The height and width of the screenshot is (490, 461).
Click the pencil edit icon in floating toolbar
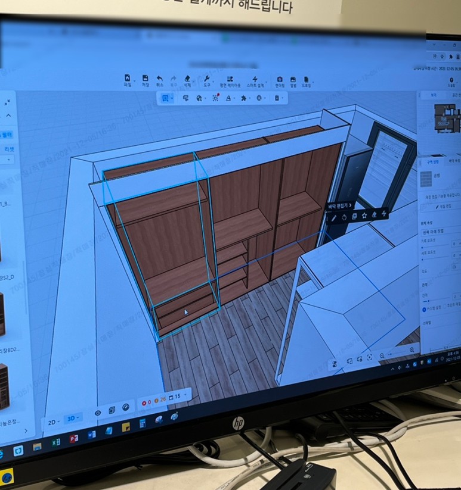click(333, 218)
